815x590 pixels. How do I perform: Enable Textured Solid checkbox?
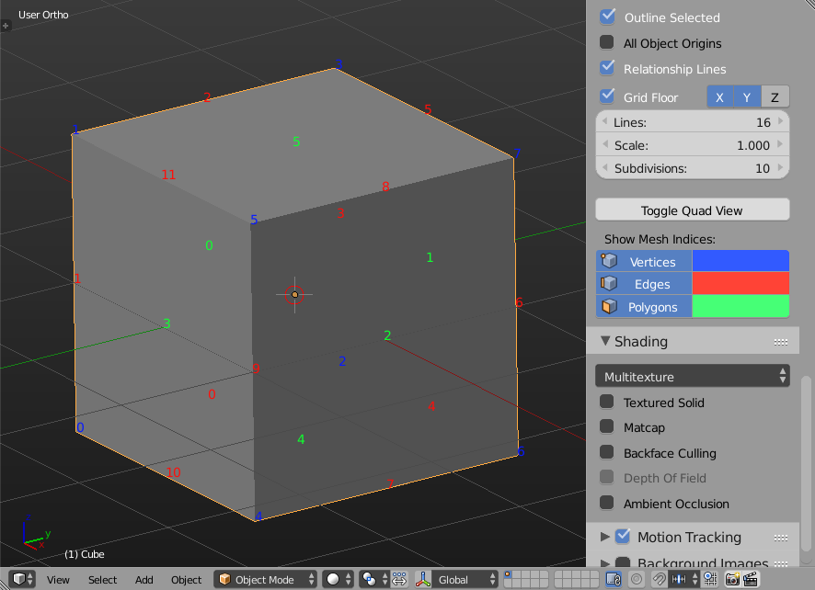[x=606, y=402]
